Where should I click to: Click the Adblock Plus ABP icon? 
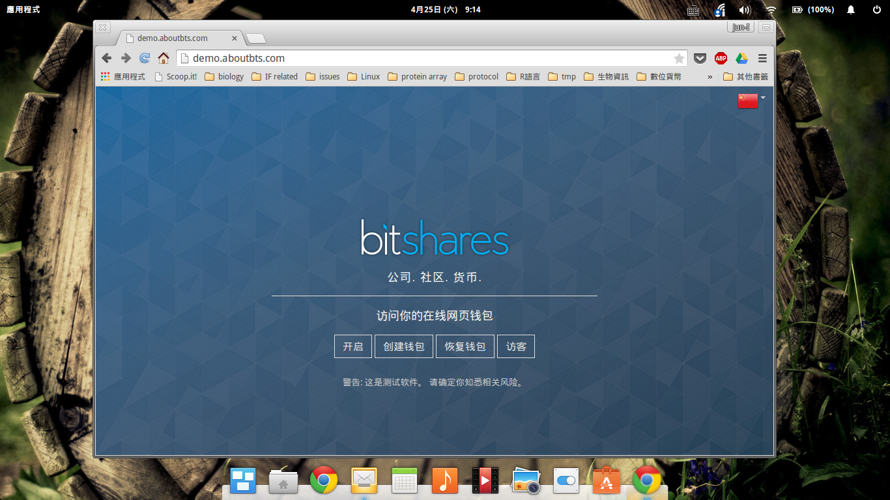(721, 59)
